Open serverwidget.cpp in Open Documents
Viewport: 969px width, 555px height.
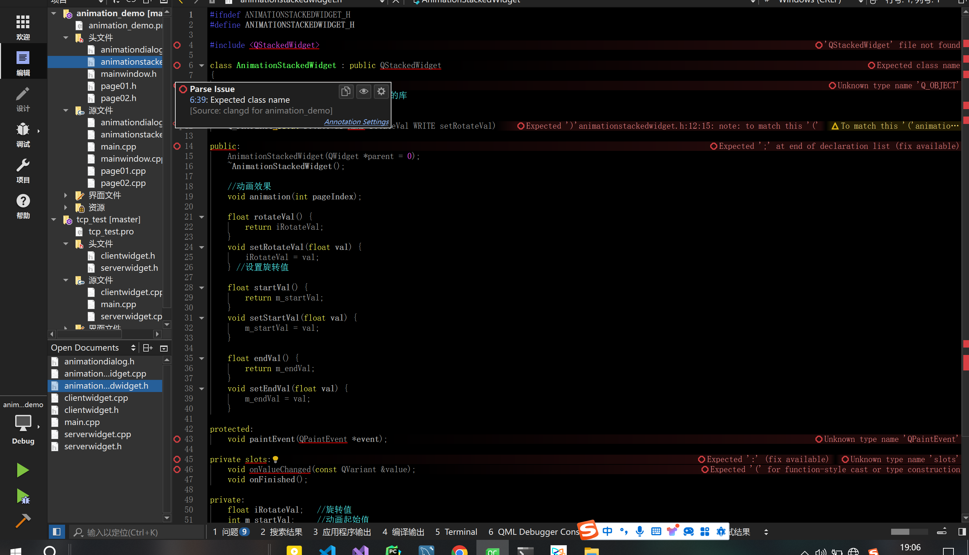[x=98, y=434]
